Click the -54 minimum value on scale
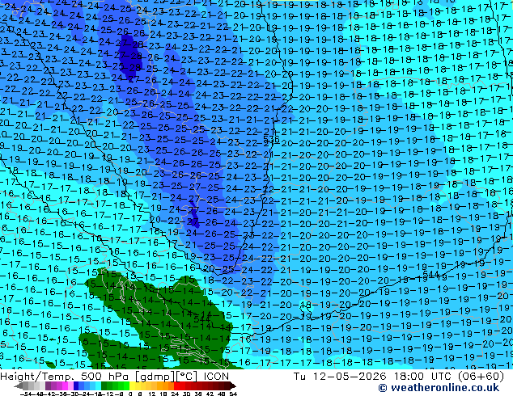The height and width of the screenshot is (396, 513). 26,394
